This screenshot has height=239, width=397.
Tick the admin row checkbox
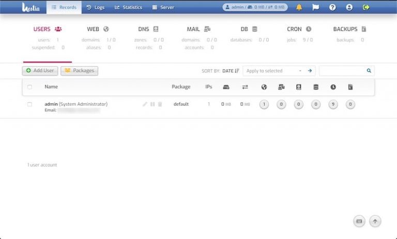[29, 104]
